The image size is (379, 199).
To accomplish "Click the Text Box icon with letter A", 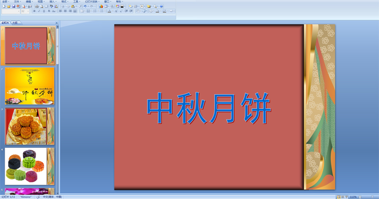I will [142, 6].
